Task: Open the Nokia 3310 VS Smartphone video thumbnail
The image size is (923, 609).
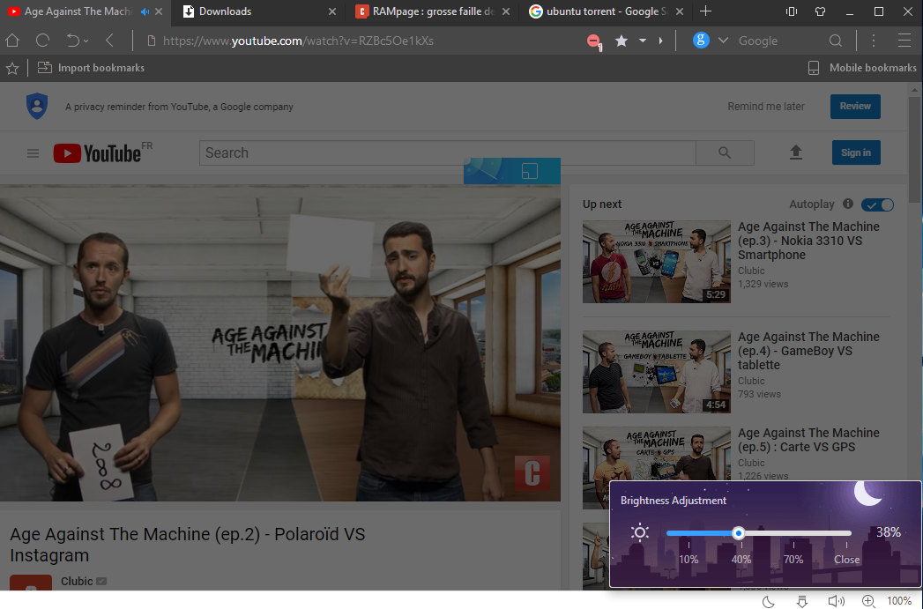Action: (x=656, y=262)
